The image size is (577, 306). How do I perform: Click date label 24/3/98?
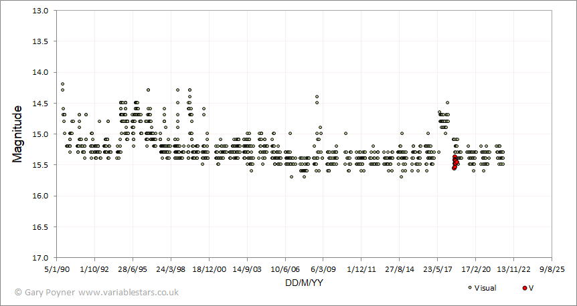[171, 269]
